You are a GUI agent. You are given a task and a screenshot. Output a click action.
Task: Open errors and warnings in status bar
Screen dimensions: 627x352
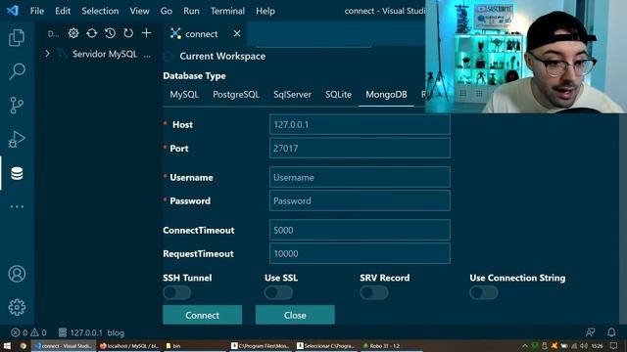coord(28,332)
